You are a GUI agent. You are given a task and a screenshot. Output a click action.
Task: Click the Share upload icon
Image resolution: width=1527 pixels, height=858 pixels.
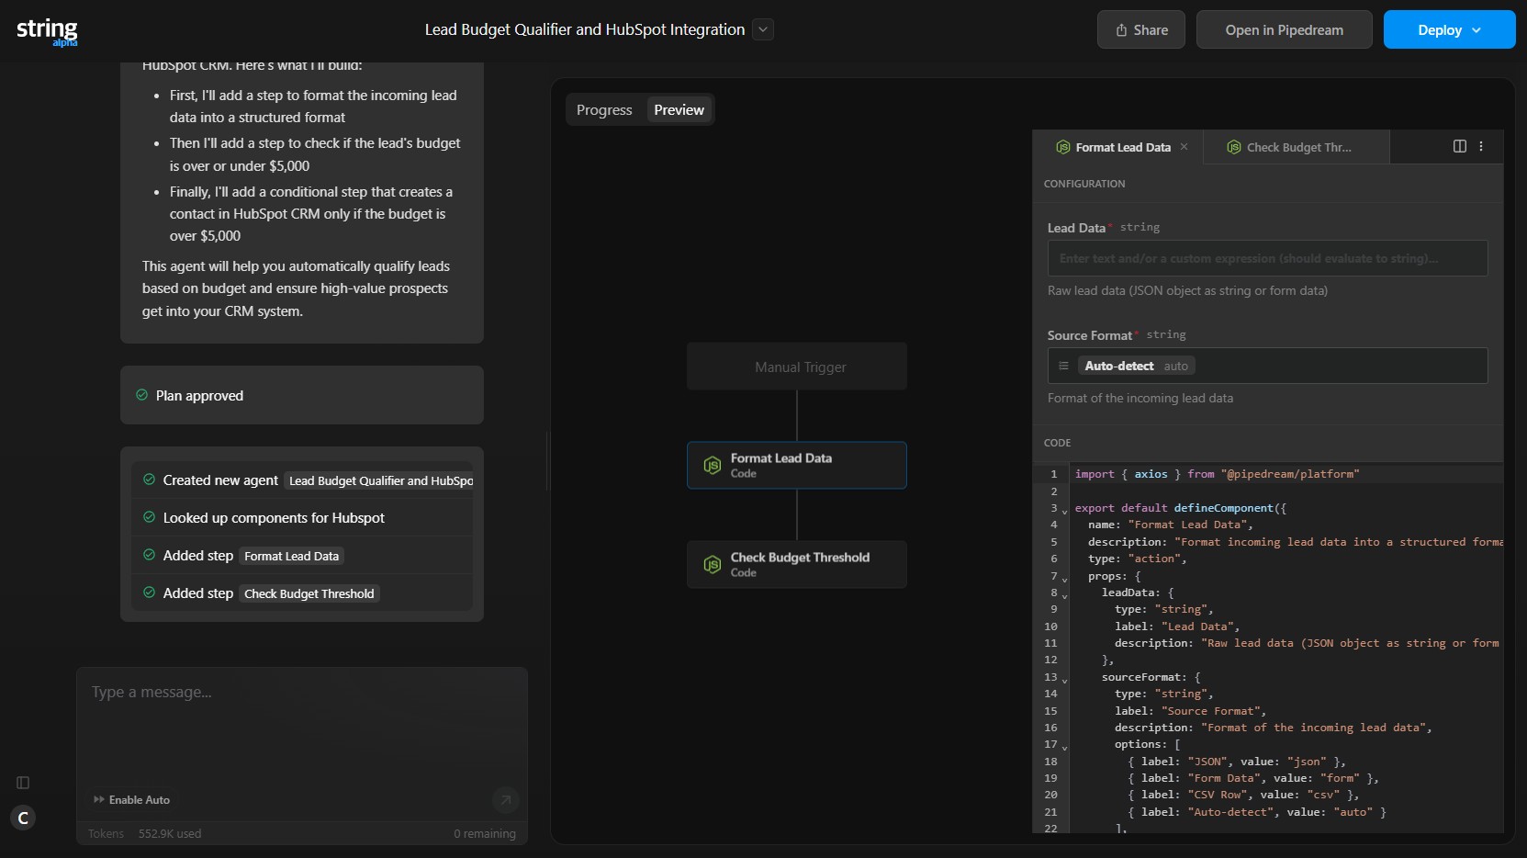click(1121, 30)
